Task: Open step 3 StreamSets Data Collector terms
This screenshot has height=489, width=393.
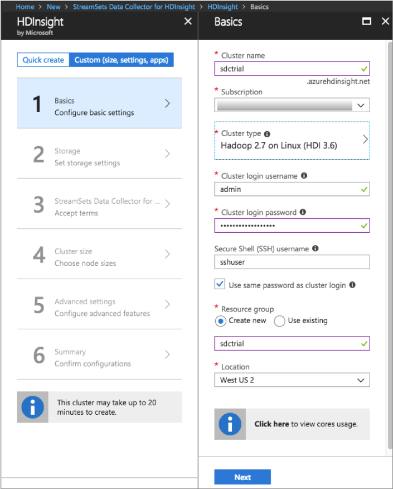Action: [99, 204]
